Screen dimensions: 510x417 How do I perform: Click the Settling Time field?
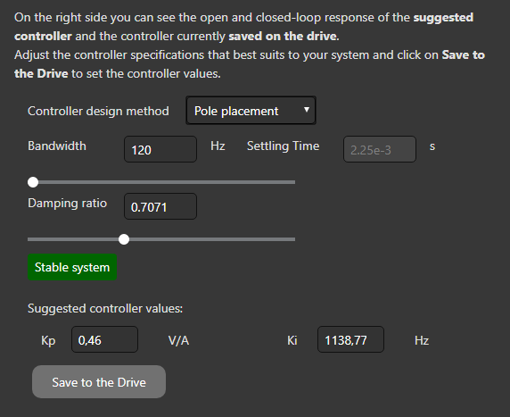pyautogui.click(x=380, y=149)
